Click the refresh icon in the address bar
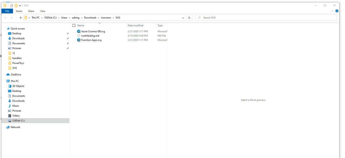The height and width of the screenshot is (158, 345). pyautogui.click(x=189, y=17)
